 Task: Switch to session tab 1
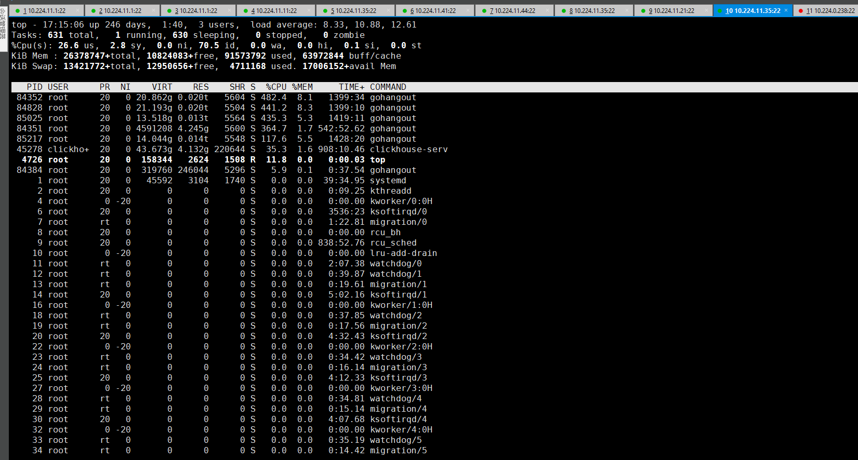pos(44,11)
